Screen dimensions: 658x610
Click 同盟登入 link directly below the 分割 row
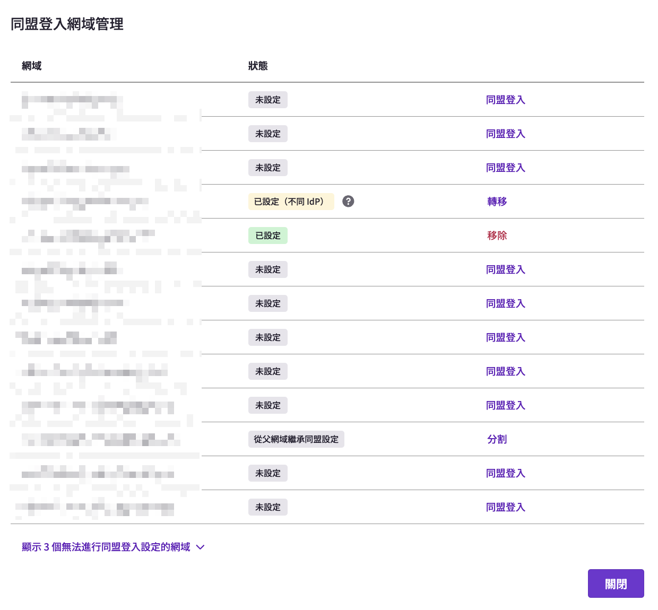(506, 473)
